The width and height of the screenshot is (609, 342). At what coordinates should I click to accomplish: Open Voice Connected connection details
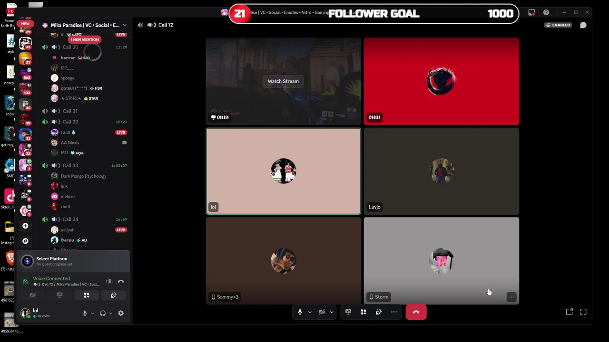pos(51,279)
